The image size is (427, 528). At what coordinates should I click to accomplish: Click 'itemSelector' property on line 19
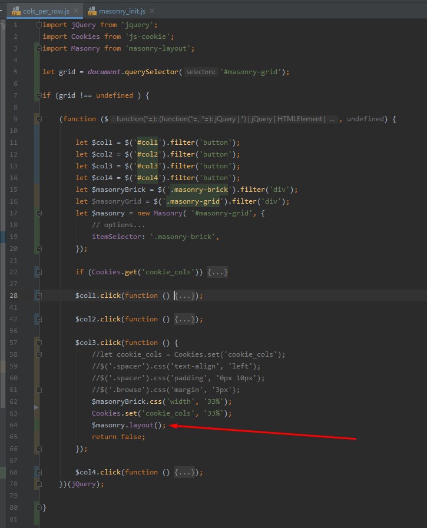pos(117,237)
